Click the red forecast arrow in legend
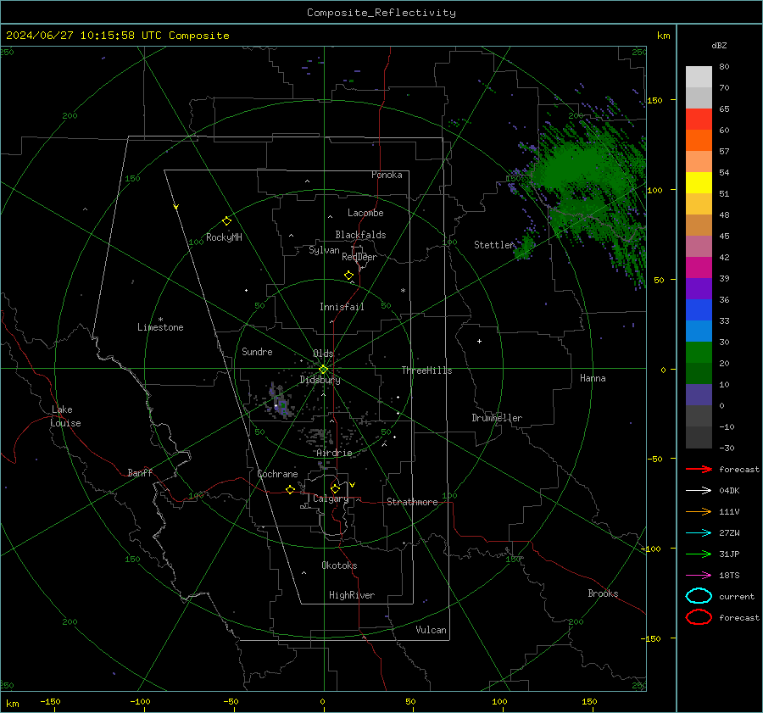 click(x=699, y=469)
